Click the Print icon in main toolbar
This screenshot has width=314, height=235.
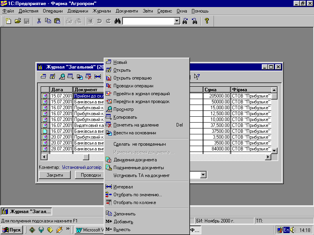coord(69,21)
